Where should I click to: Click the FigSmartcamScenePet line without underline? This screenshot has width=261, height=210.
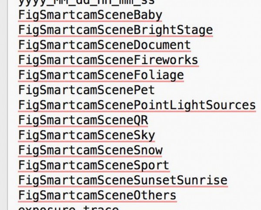[x=87, y=90]
